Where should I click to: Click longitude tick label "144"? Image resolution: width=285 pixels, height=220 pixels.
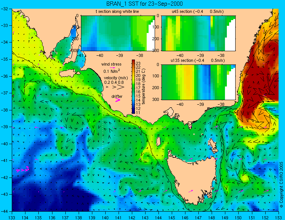158,217
